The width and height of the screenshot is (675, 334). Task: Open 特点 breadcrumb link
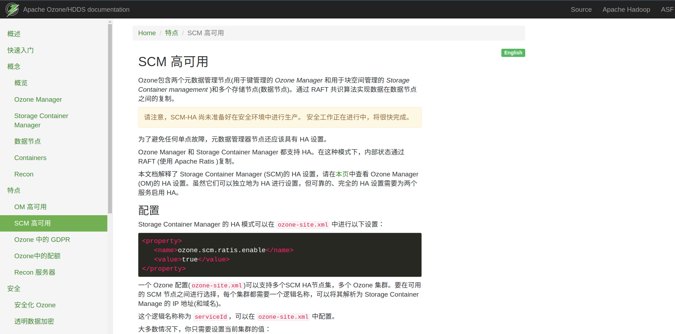click(x=172, y=33)
